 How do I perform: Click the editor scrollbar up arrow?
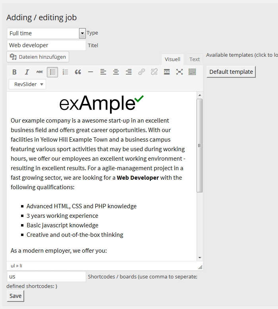200,95
